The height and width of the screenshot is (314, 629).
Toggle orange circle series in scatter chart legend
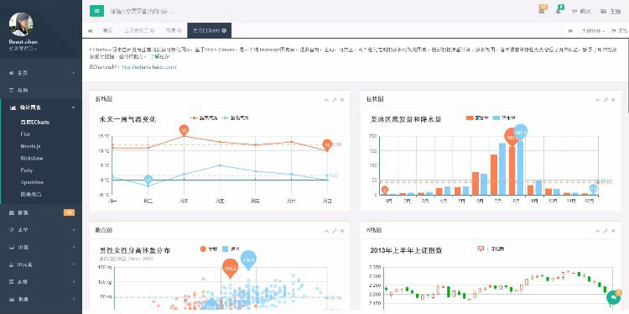[x=209, y=249]
